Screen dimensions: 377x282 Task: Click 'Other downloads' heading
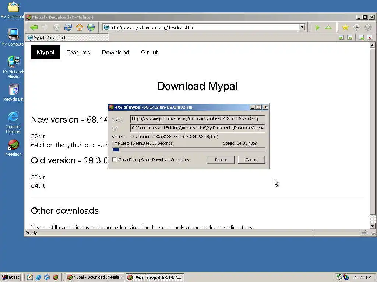[65, 210]
